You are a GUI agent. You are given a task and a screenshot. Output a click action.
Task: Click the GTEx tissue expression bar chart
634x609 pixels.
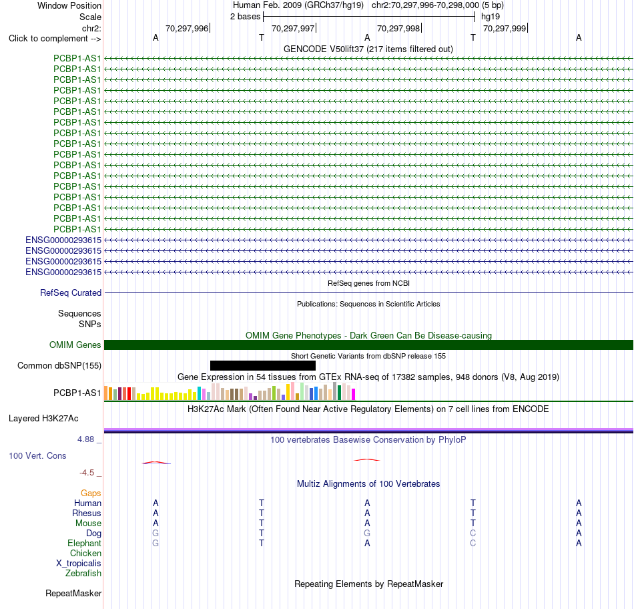coord(230,391)
